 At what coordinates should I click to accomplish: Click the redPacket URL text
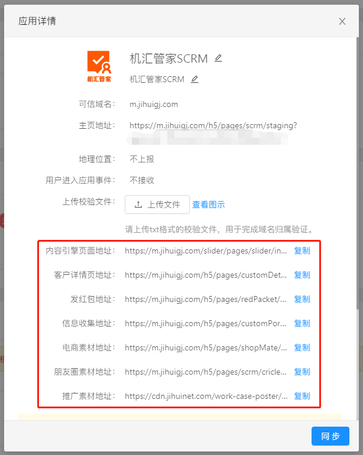tap(206, 299)
